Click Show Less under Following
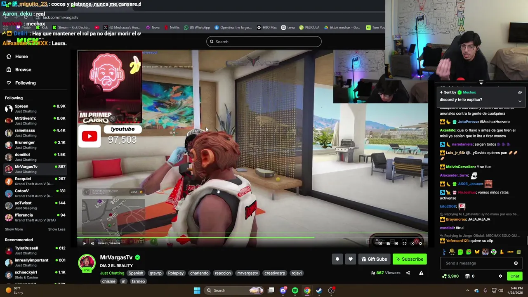 point(57,229)
